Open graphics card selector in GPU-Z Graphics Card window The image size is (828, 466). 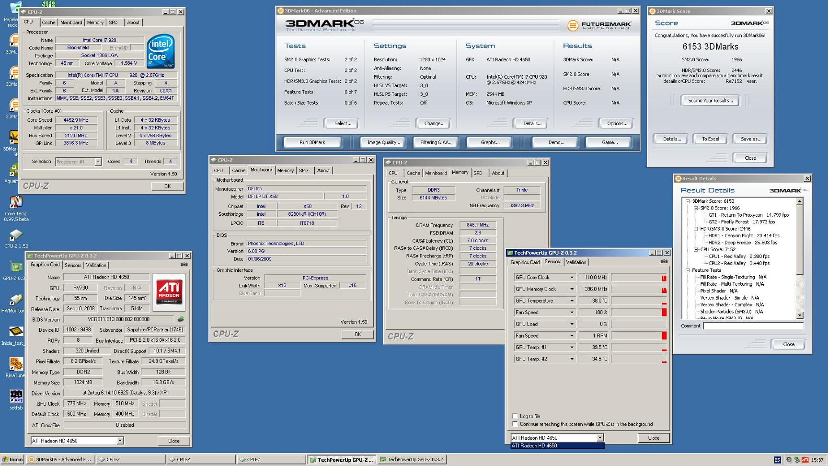coord(120,441)
